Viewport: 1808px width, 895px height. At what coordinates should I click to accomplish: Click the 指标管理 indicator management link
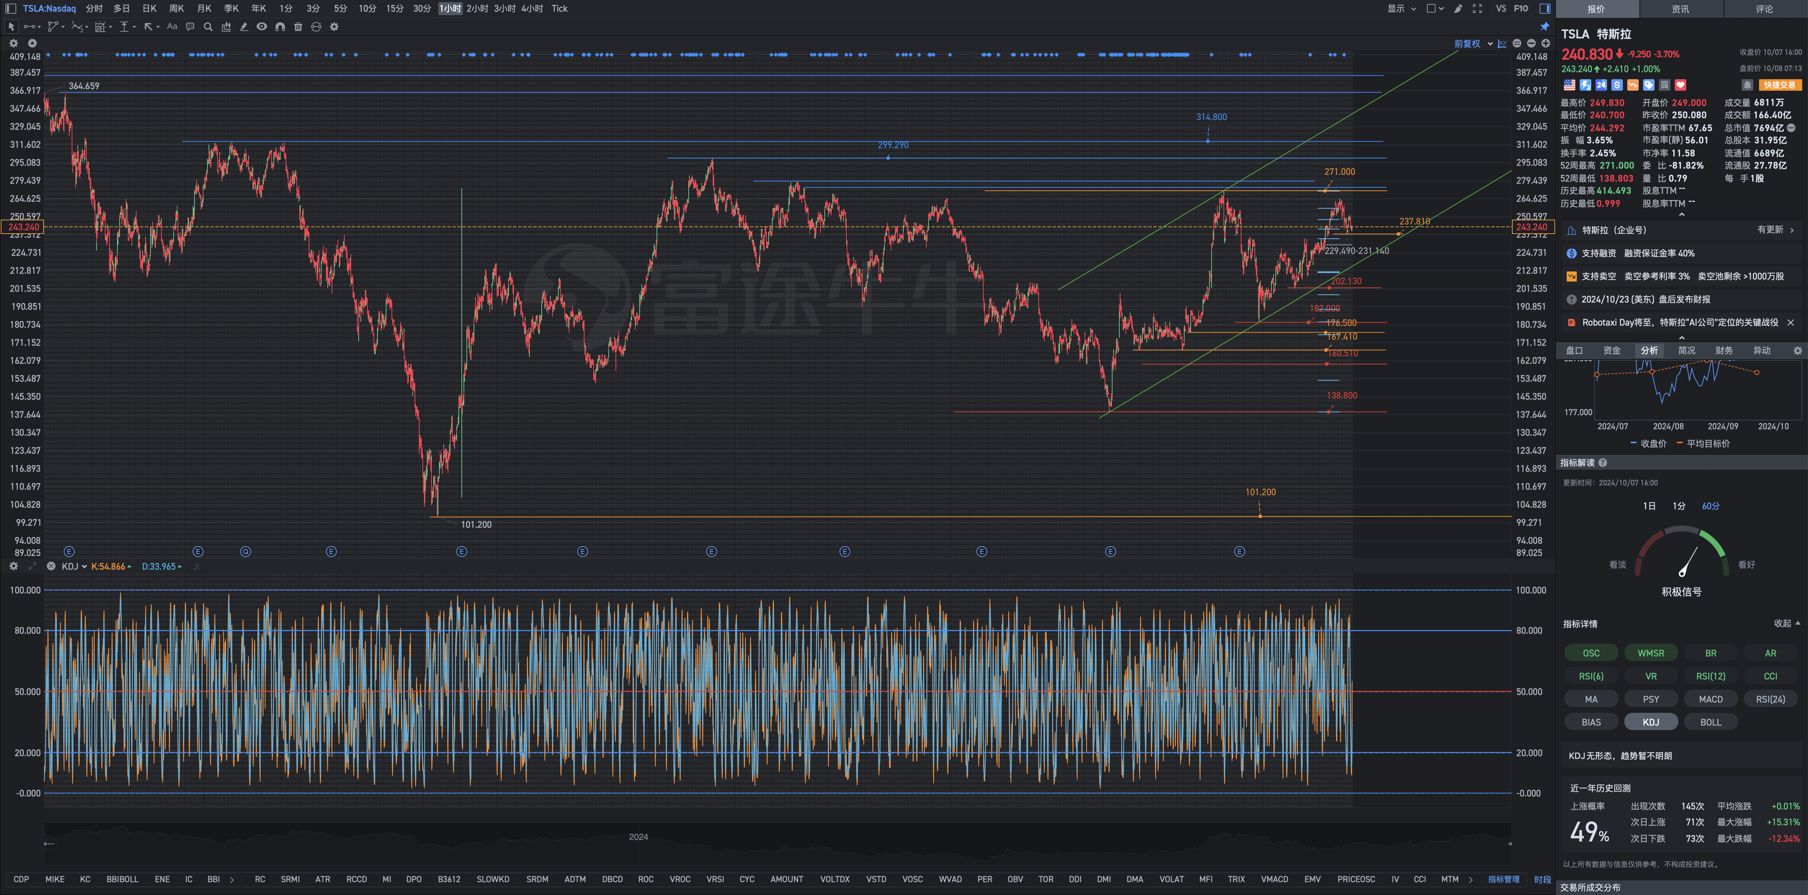point(1503,879)
